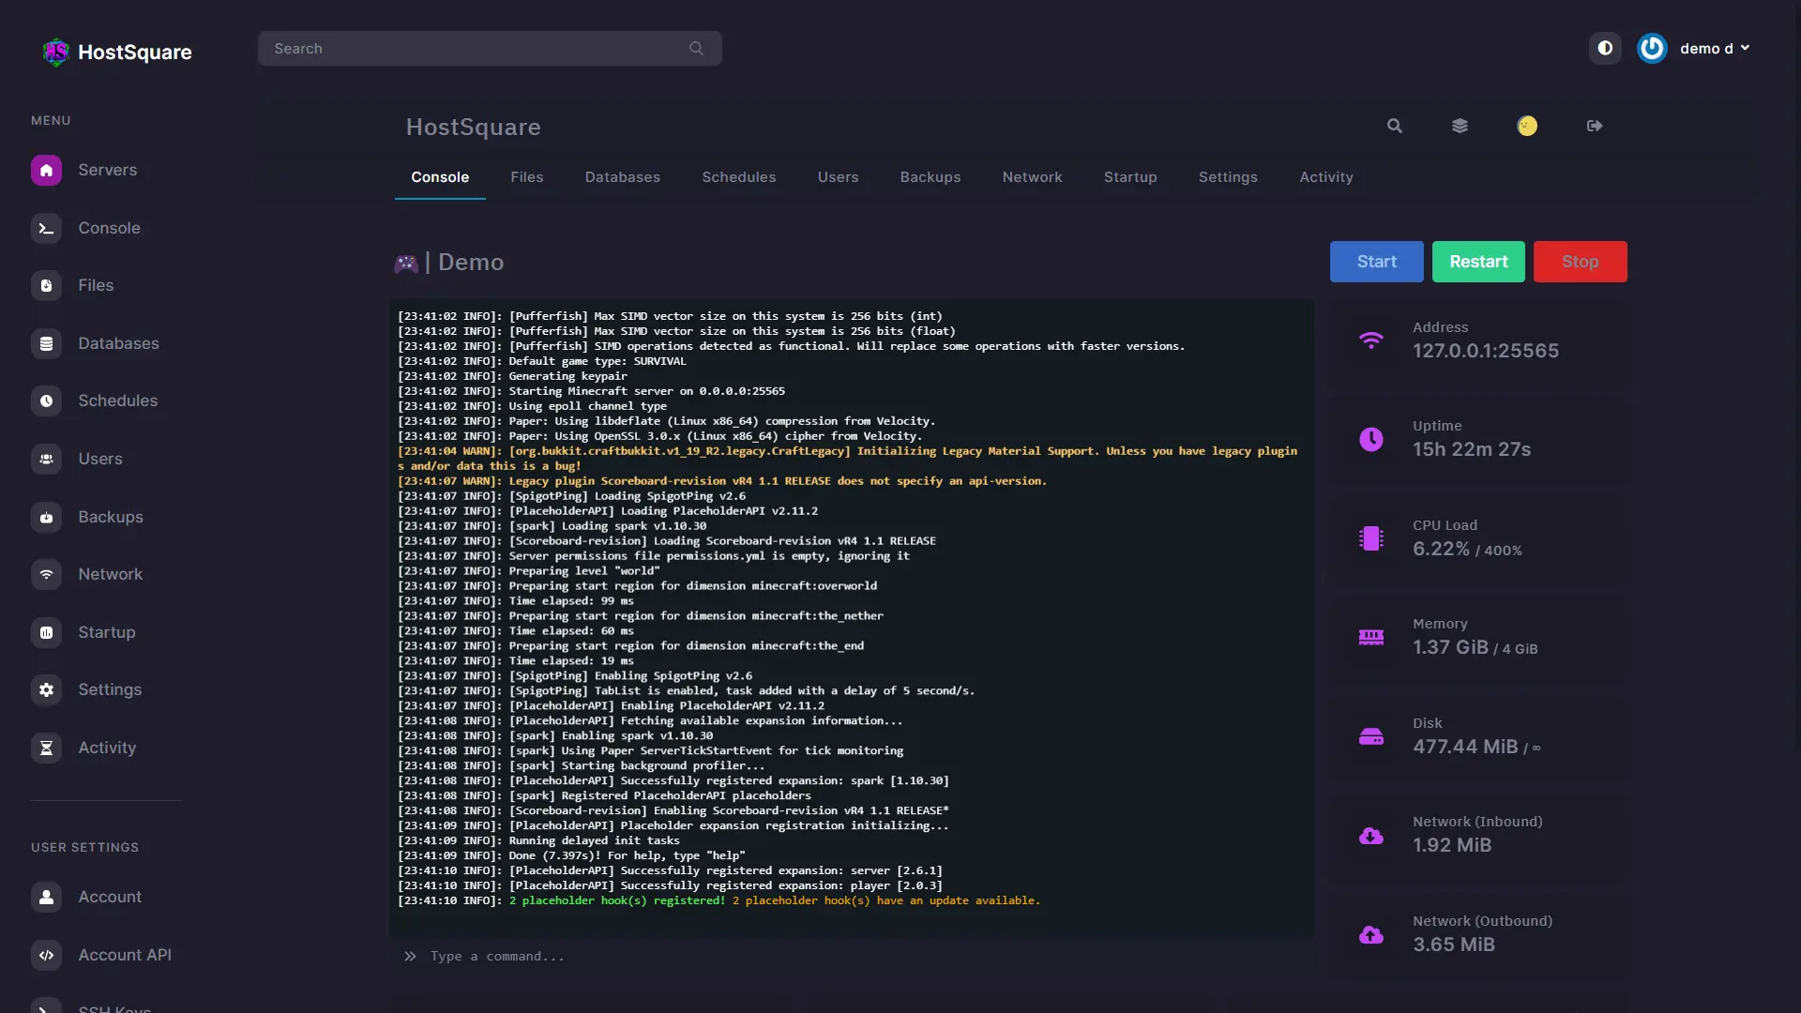Switch to the Files tab

[526, 177]
